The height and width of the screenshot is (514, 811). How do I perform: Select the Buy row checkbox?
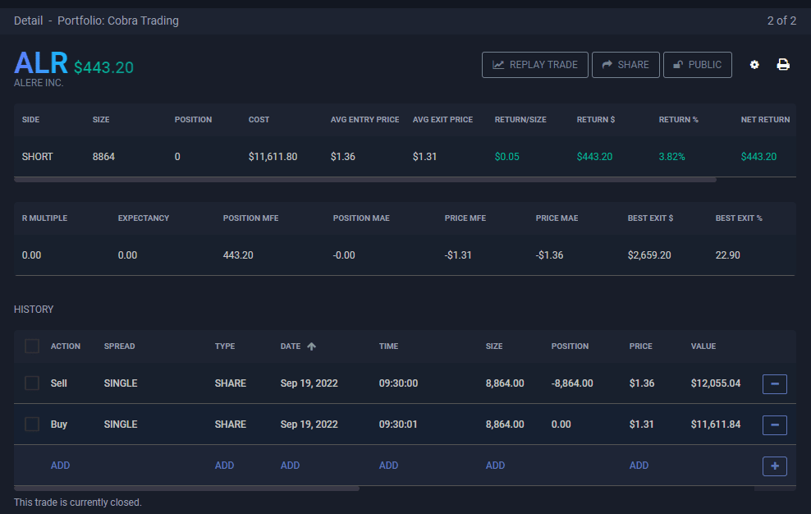pos(32,425)
